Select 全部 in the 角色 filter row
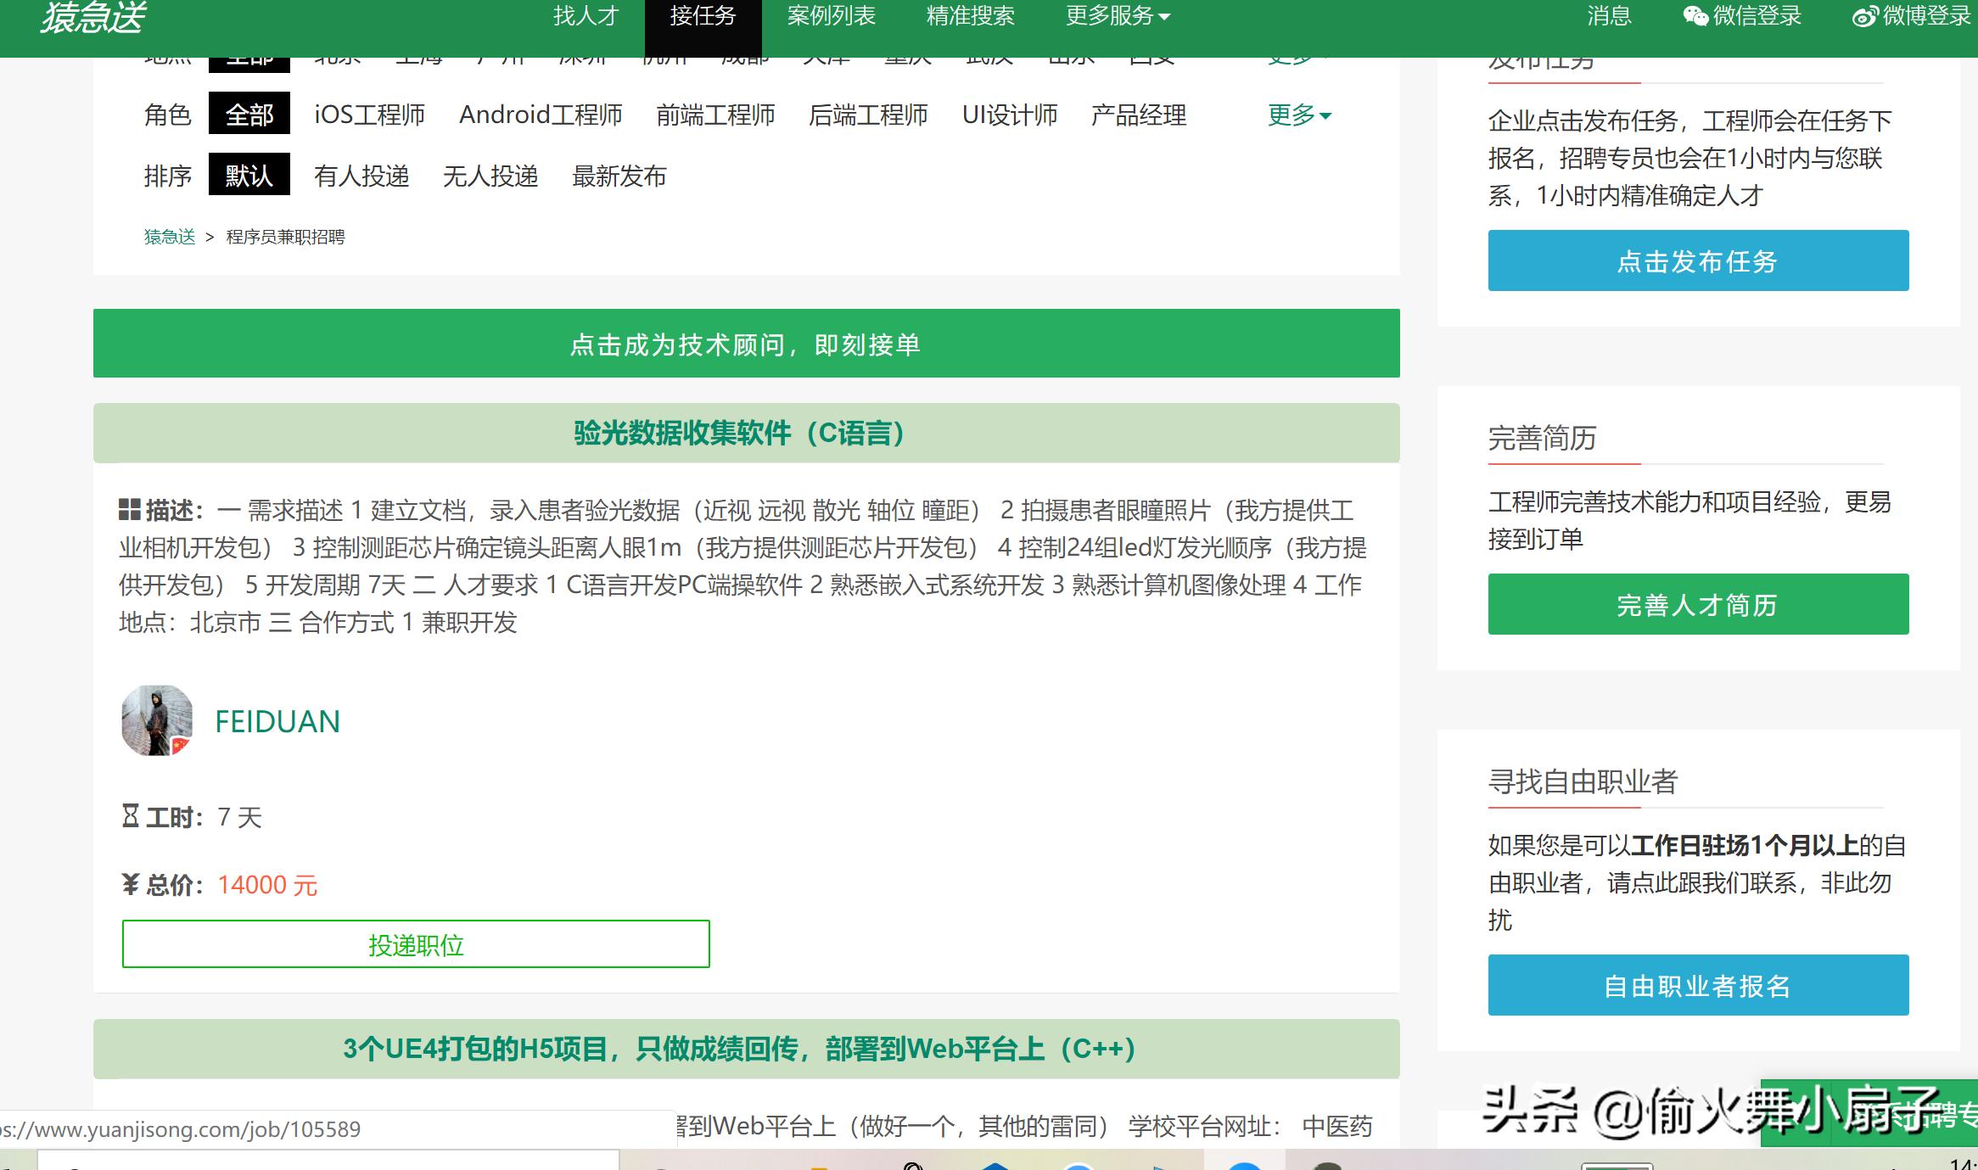1978x1170 pixels. [x=250, y=114]
